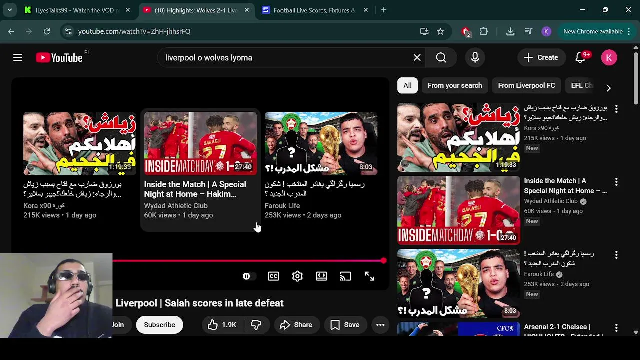Open Wydad Athletic Club channel in sidebar
Viewport: 640px width, 360px height.
pos(551,201)
